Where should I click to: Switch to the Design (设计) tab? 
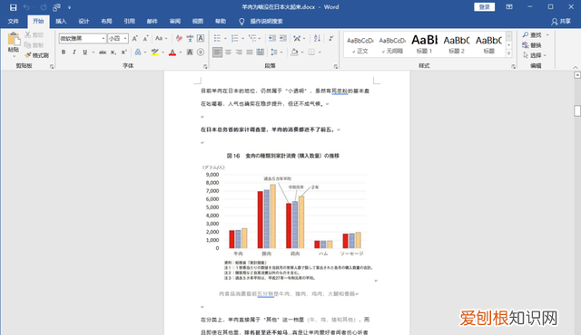click(84, 22)
